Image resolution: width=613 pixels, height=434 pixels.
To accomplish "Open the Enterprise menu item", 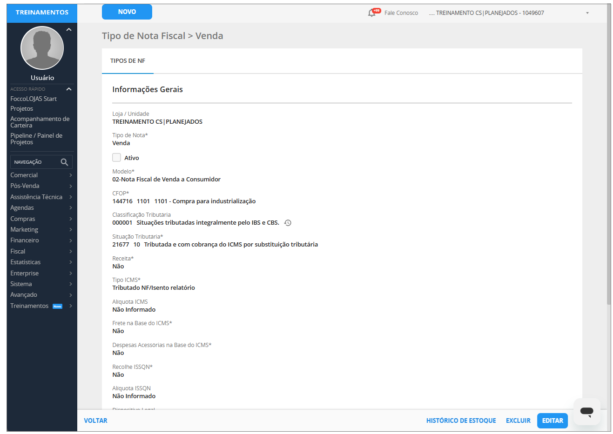I will coord(41,273).
